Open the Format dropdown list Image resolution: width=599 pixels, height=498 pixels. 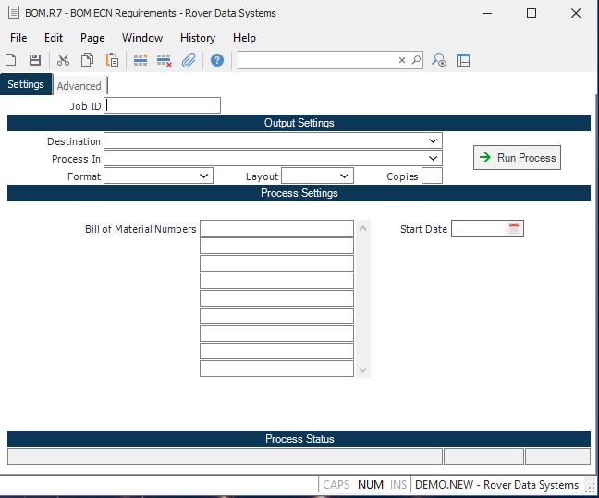click(204, 176)
